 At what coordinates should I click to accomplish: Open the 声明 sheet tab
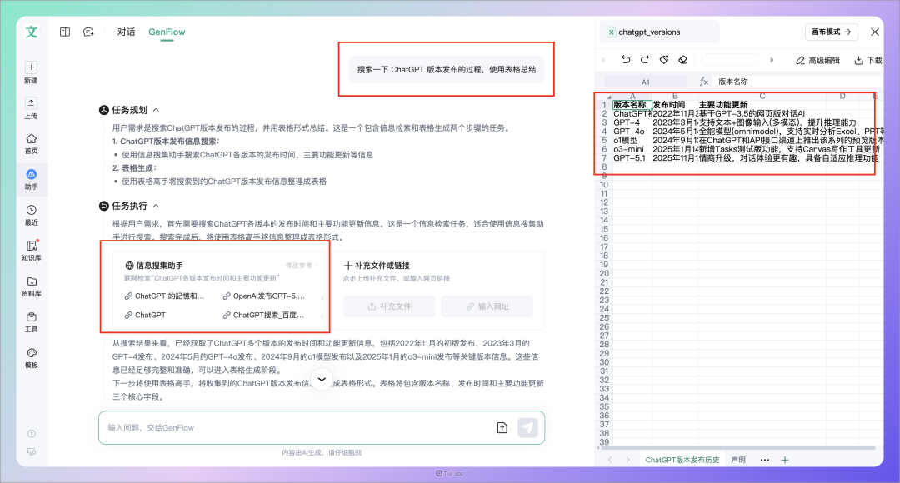click(x=737, y=459)
